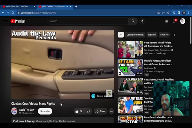
Task: Click the video player to pause
Action: (63, 65)
